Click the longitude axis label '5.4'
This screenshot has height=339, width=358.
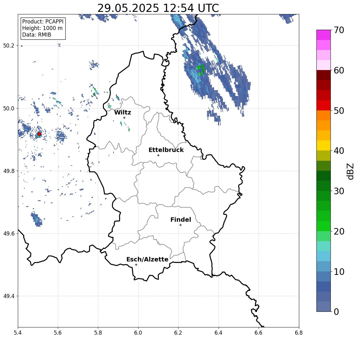tap(18, 333)
